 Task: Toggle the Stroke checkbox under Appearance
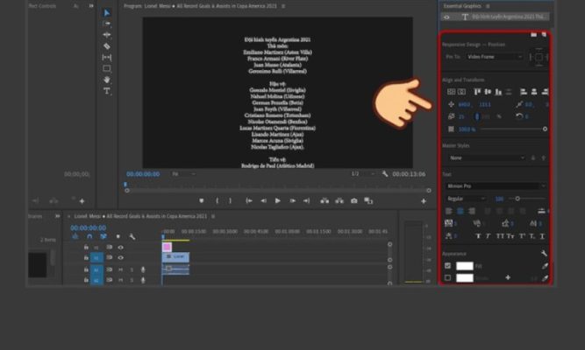448,277
